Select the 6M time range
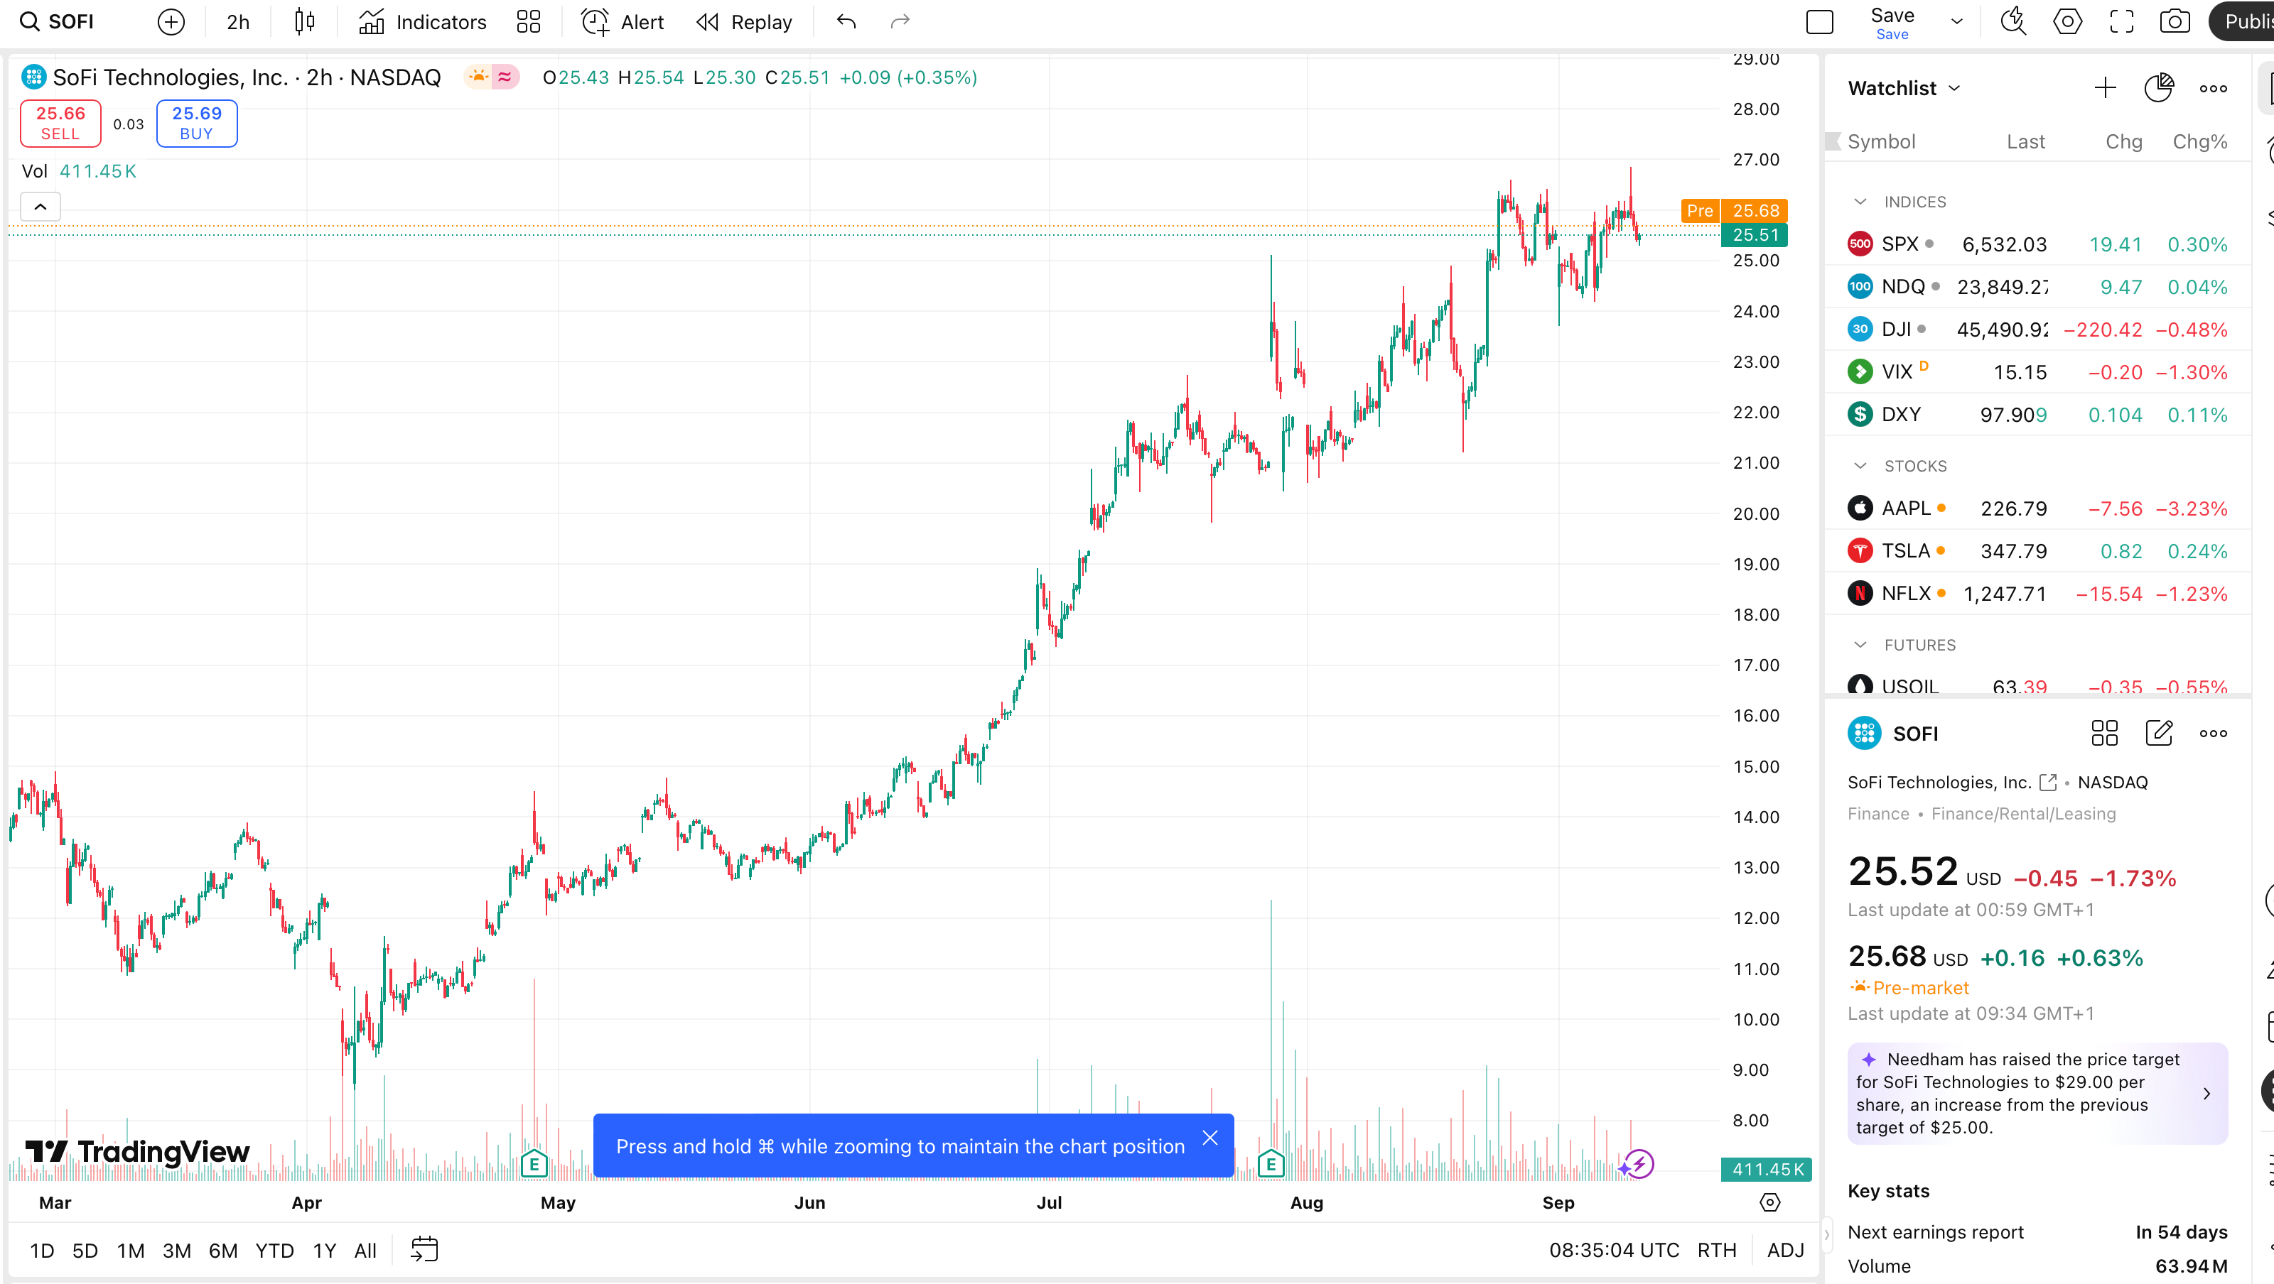 coord(222,1250)
